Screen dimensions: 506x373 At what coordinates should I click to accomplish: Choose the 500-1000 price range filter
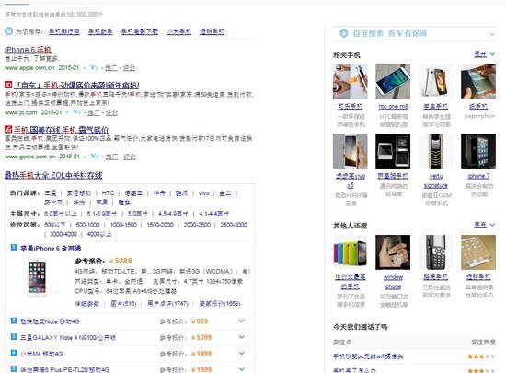(87, 225)
